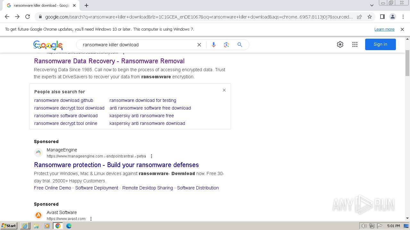Open Action Center flag icon
The image size is (410, 230).
point(379,226)
